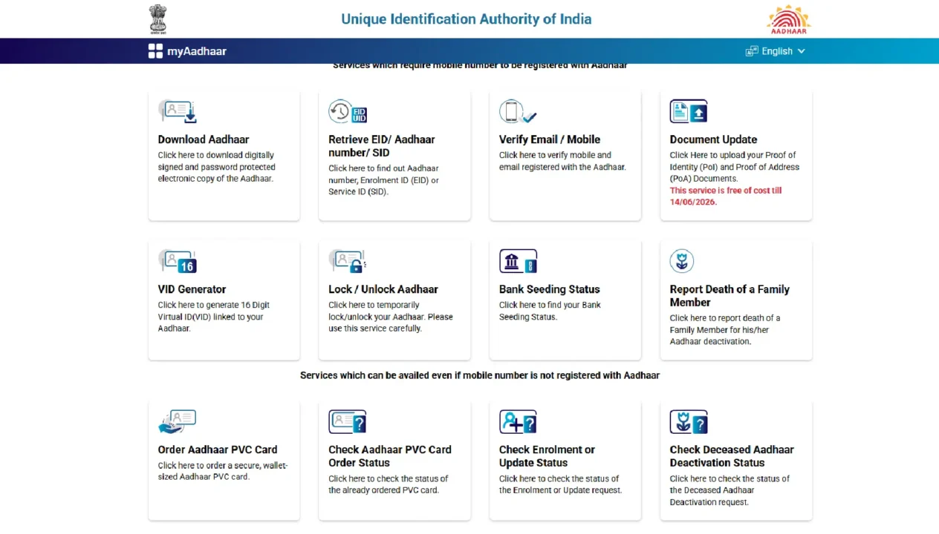Click the Document Update upload icon
Image resolution: width=939 pixels, height=534 pixels.
689,112
